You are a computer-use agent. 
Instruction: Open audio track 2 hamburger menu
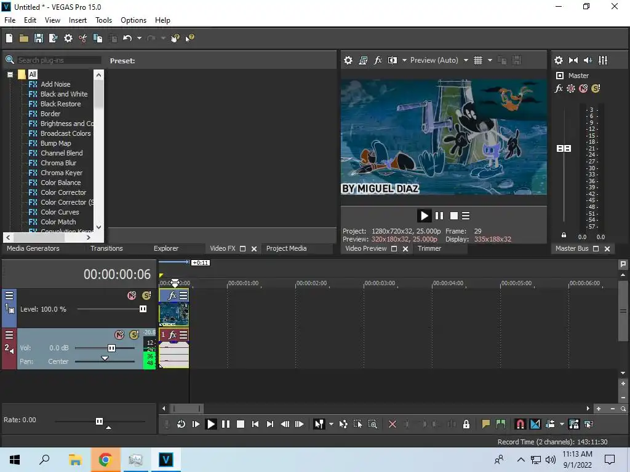[9, 335]
